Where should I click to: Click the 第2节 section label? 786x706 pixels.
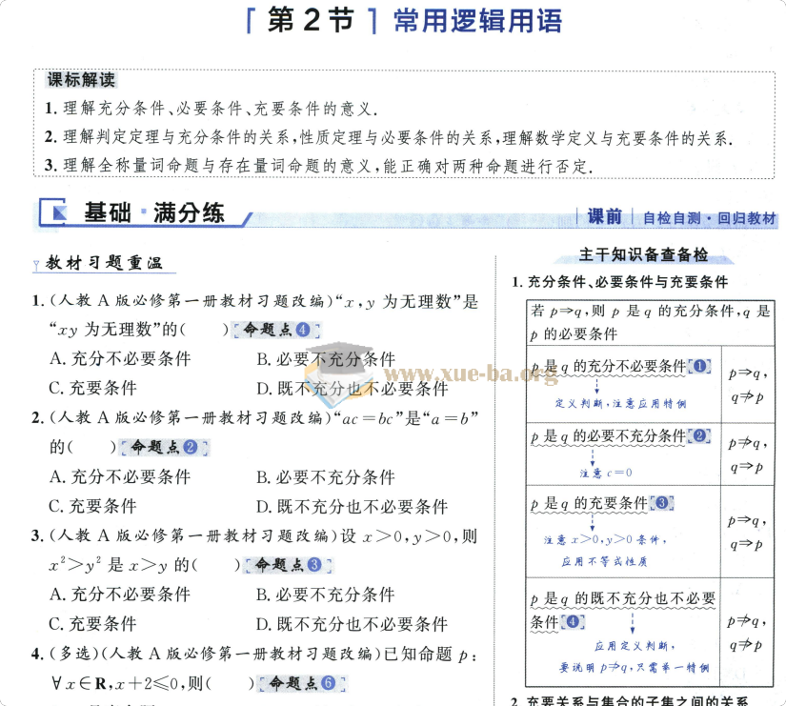click(x=312, y=21)
